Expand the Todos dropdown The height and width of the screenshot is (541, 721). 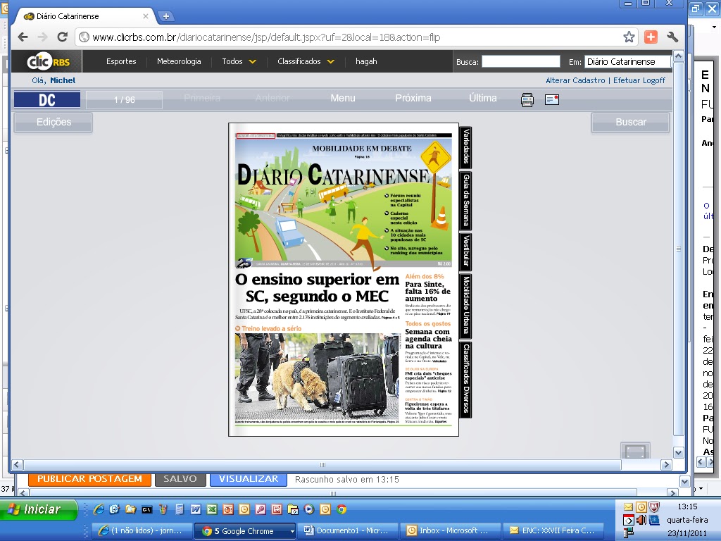click(239, 61)
